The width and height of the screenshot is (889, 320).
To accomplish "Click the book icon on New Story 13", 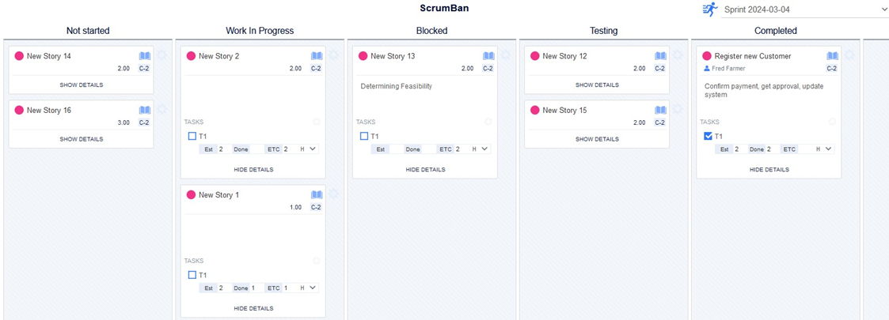I will point(488,56).
